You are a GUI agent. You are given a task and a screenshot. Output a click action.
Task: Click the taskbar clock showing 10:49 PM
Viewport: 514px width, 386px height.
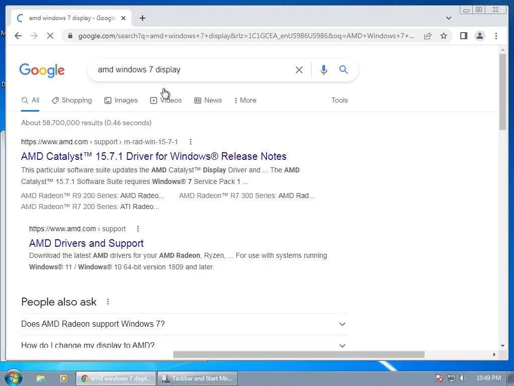tap(488, 378)
